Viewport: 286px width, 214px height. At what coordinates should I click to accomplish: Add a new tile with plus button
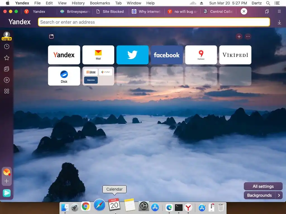click(x=239, y=37)
